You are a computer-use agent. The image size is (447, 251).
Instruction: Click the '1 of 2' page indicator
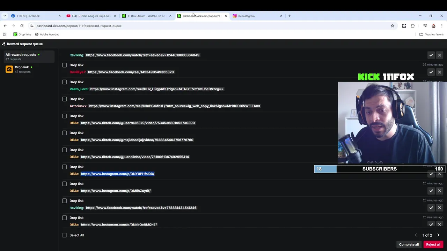[x=427, y=235]
